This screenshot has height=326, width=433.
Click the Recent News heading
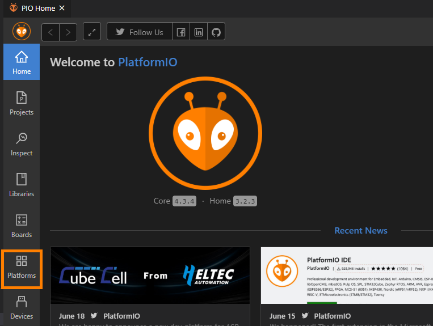[361, 231]
